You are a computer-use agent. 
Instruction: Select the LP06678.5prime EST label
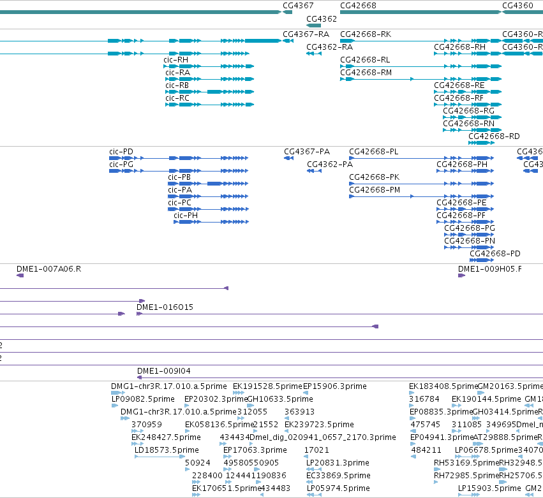click(486, 450)
